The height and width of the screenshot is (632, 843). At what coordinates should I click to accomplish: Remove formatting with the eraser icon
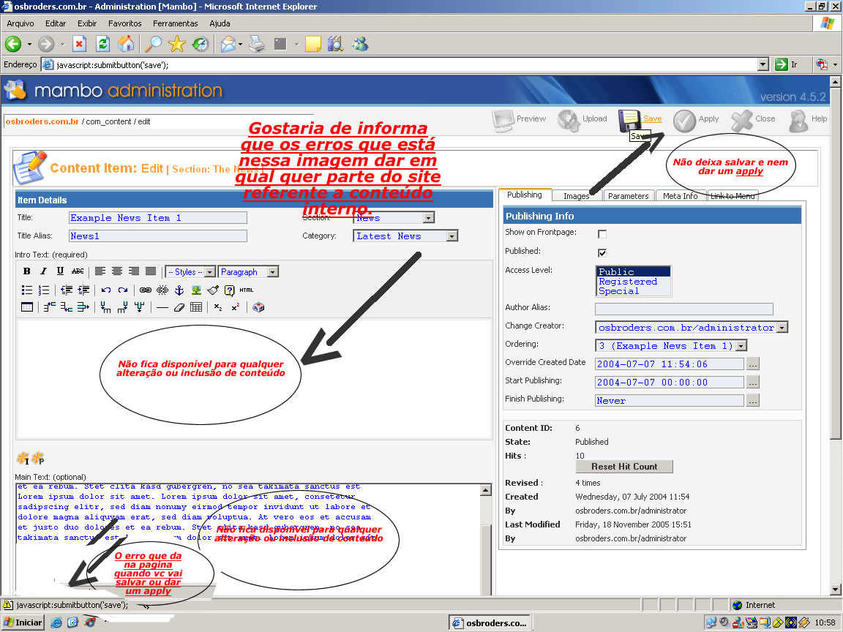[179, 307]
